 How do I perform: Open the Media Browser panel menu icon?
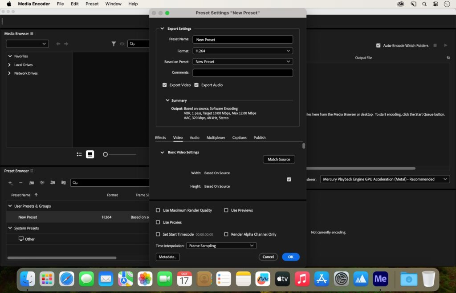click(32, 34)
